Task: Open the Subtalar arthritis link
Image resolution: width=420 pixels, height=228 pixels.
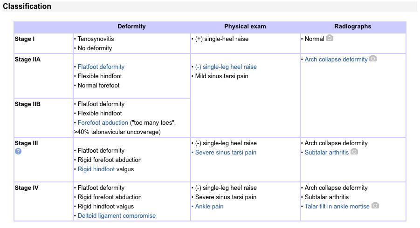Action: (326, 152)
